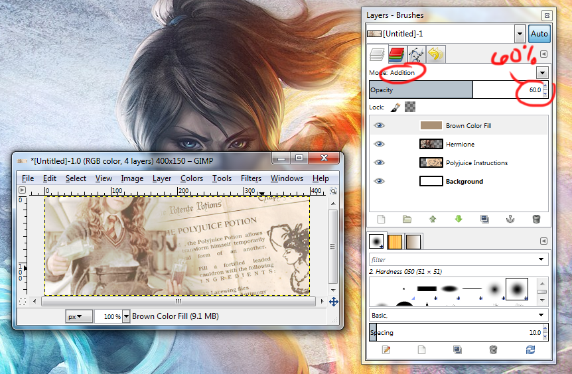
Task: Switch to the Channels tab
Action: [397, 54]
